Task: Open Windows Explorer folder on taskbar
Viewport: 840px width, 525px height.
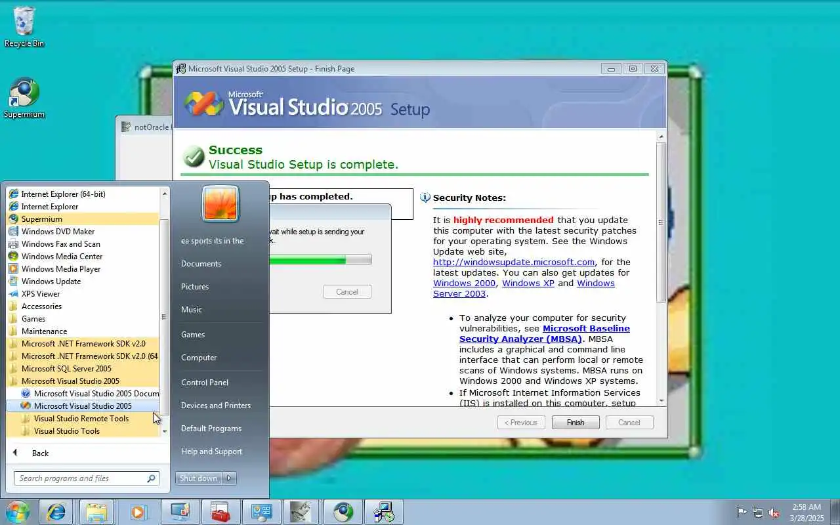Action: pos(97,512)
